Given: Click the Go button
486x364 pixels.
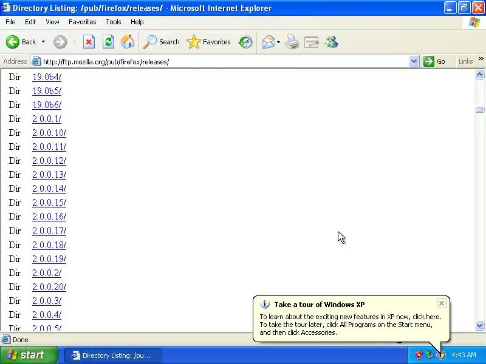Looking at the screenshot, I should click(434, 61).
